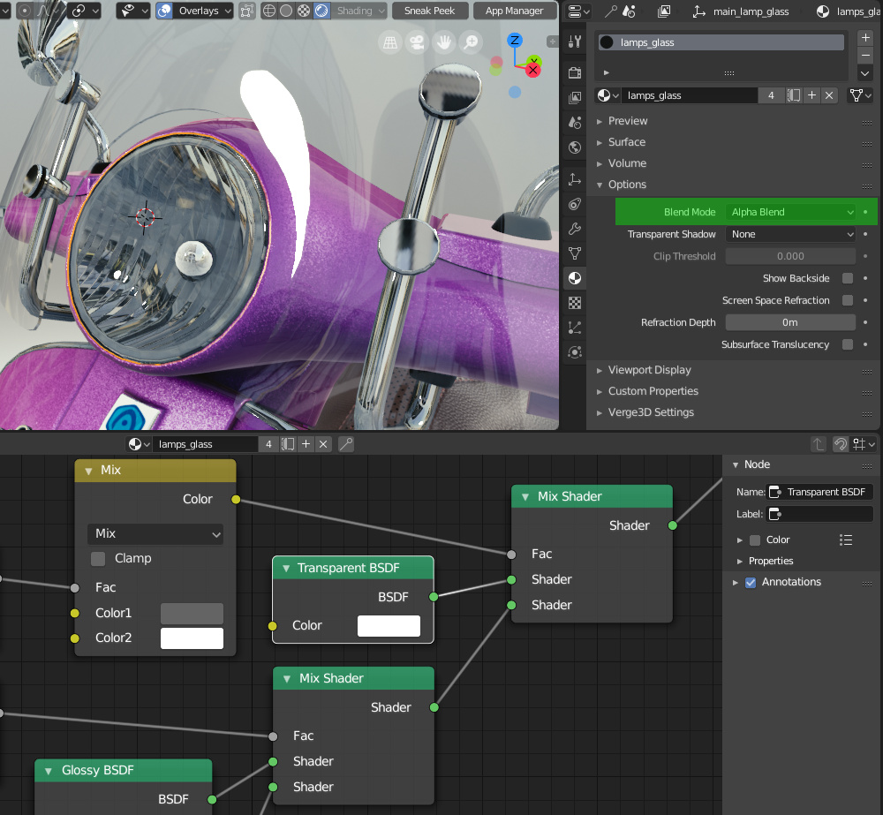
Task: Expand the Viewport Display panel
Action: [x=649, y=370]
